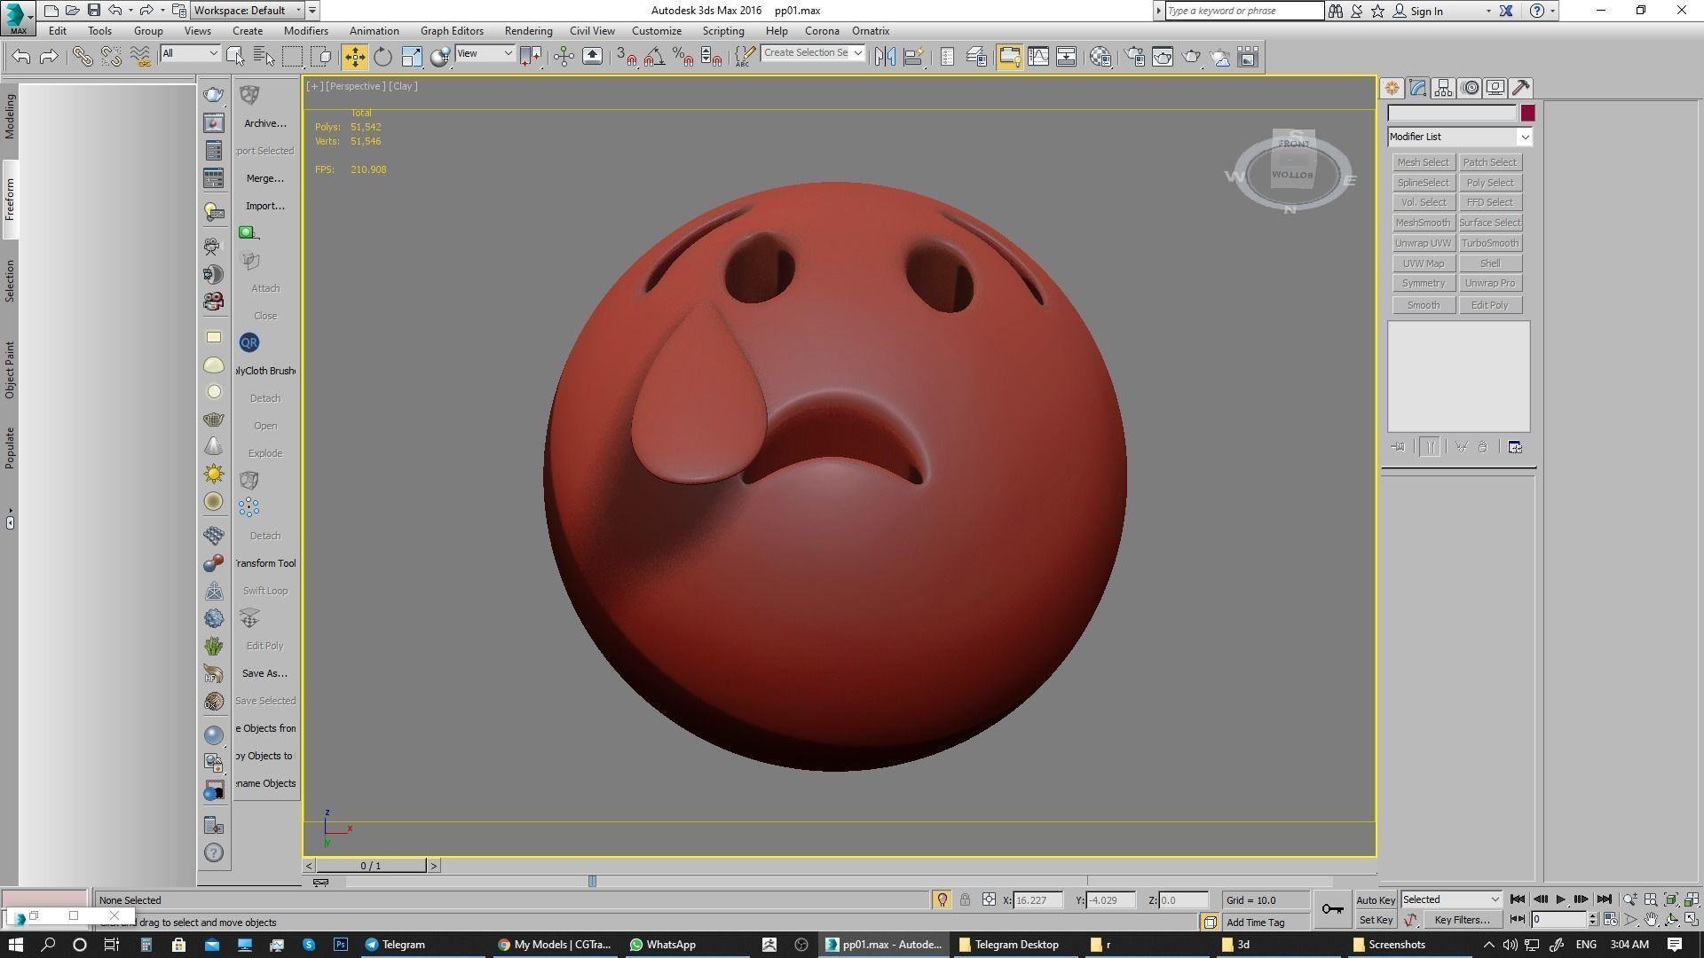
Task: Click the Shell modifier button
Action: tap(1490, 263)
